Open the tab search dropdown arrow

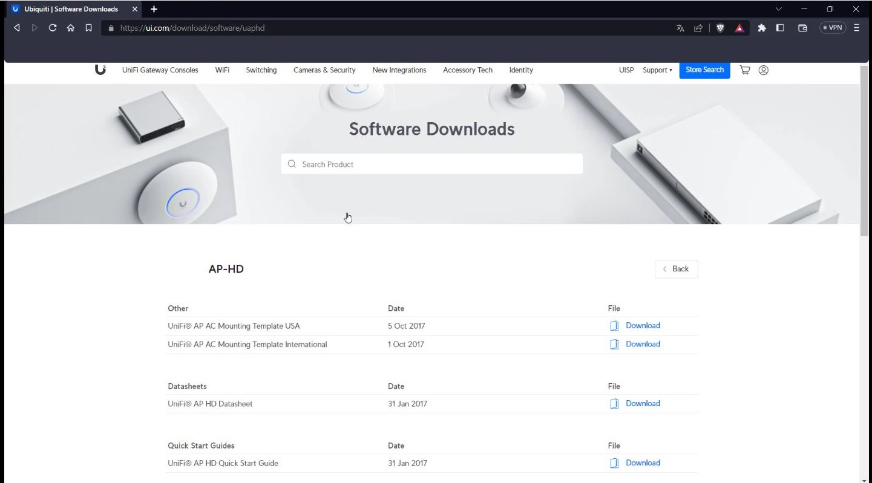pyautogui.click(x=779, y=9)
